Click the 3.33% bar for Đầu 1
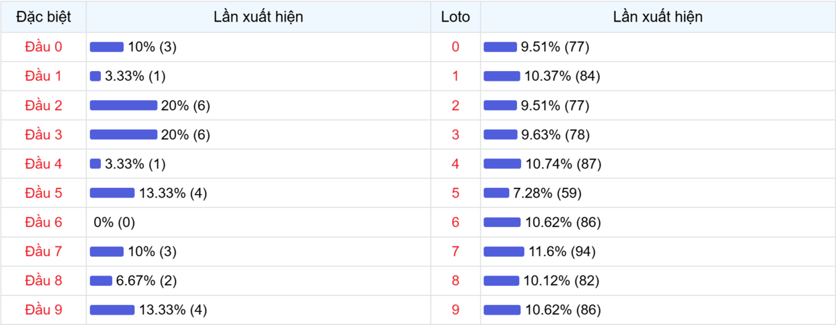 coord(95,77)
